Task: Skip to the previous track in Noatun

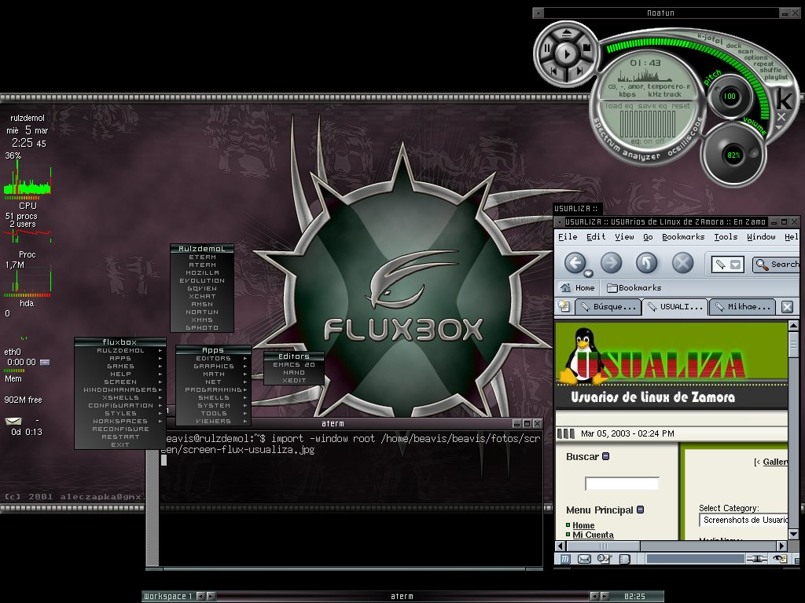Action: 554,71
